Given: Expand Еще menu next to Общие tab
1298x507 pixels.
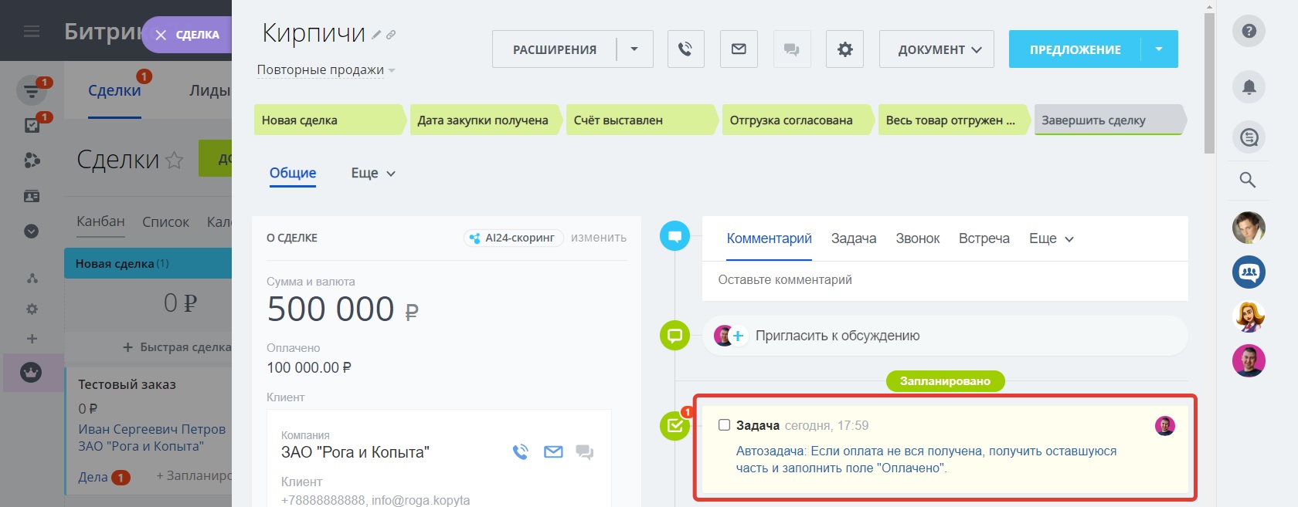Looking at the screenshot, I should [373, 174].
